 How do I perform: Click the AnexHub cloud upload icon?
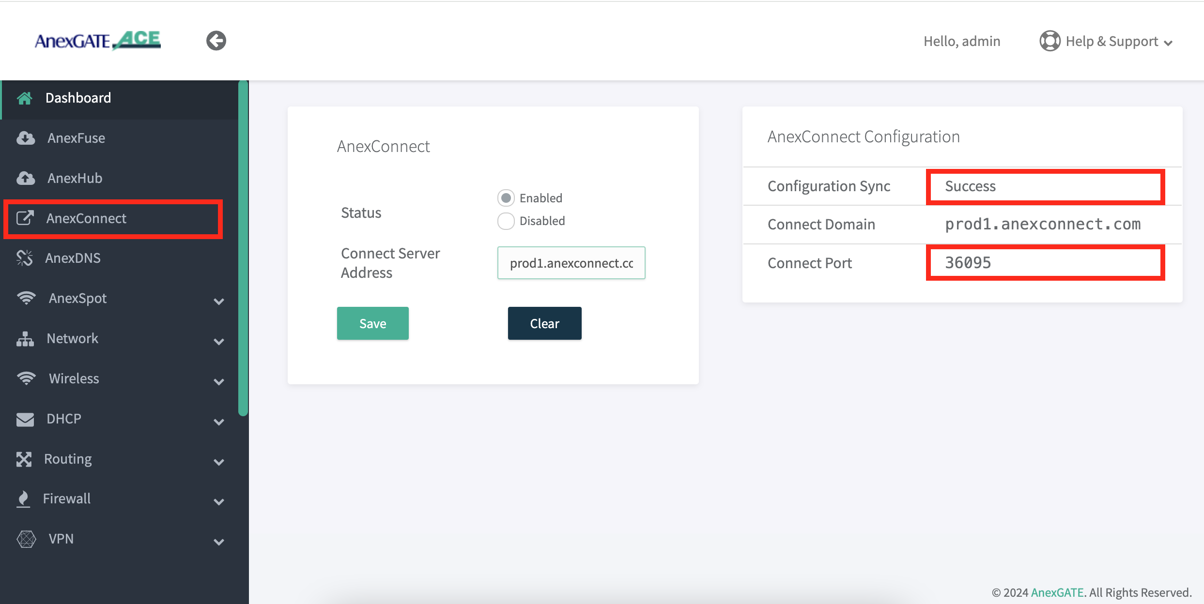coord(26,179)
